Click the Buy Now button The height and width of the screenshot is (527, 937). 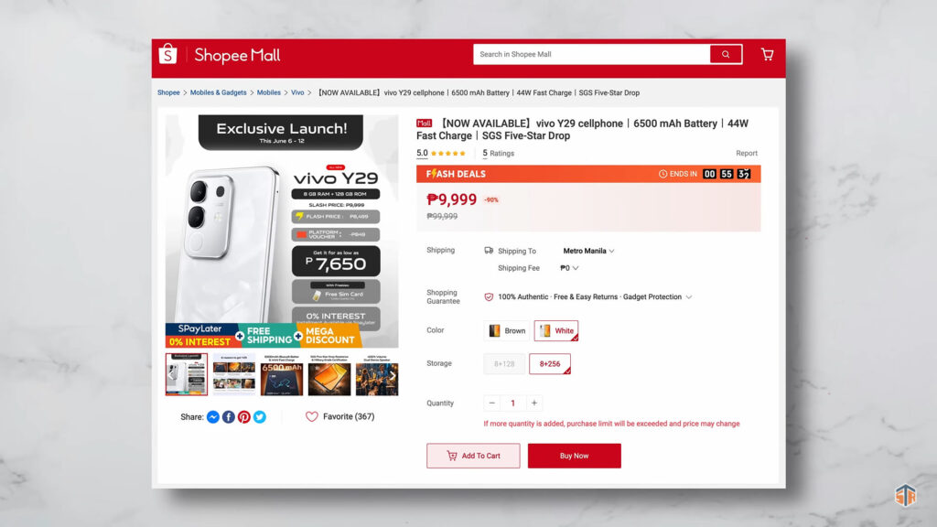[x=575, y=456]
